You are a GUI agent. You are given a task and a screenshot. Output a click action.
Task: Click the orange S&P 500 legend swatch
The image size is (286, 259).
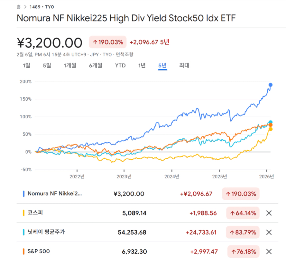click(24, 251)
